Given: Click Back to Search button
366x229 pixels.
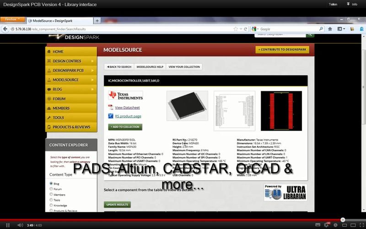Looking at the screenshot, I should click(x=119, y=67).
